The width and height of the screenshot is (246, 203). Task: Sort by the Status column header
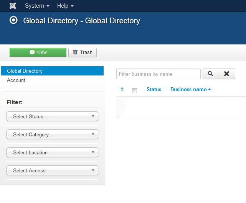coord(154,89)
